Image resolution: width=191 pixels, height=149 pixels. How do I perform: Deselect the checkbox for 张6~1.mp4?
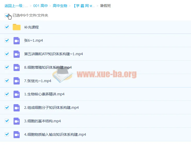click(7, 40)
